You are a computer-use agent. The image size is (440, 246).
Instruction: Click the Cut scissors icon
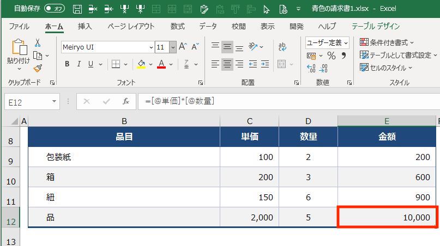point(38,43)
